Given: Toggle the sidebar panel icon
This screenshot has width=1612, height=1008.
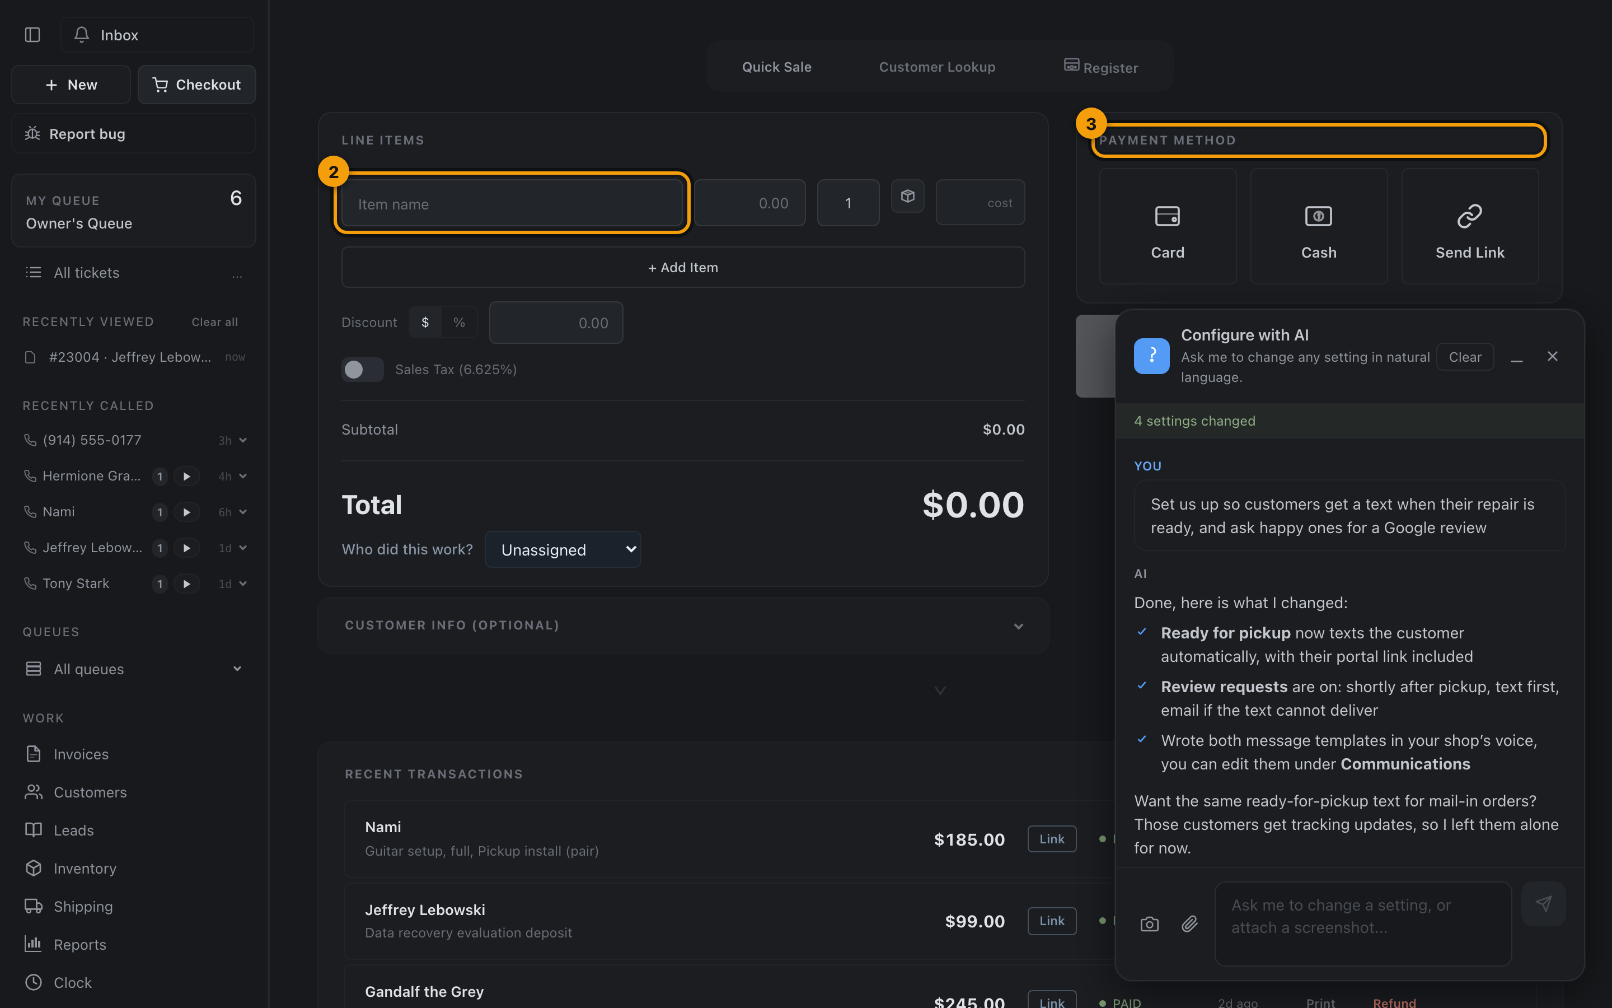Looking at the screenshot, I should pos(32,35).
